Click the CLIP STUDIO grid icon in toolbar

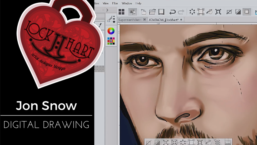121,12
